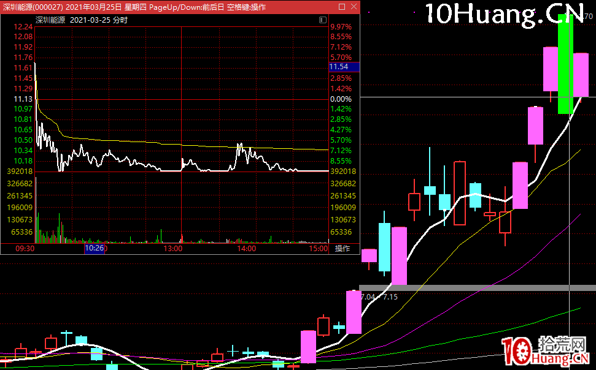The image size is (596, 370).
Task: Close the 深圳能源 intraday popup window
Action: click(354, 7)
